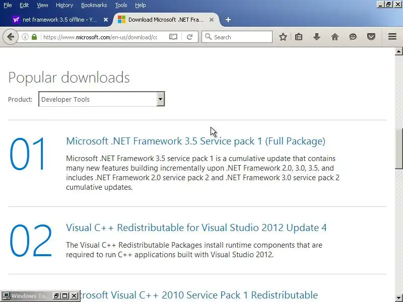Click the green padlock security icon
Image resolution: width=403 pixels, height=302 pixels.
34,37
